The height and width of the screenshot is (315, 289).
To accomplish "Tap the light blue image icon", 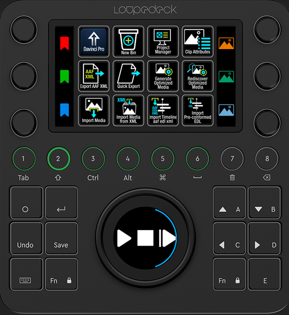I will coord(226,110).
